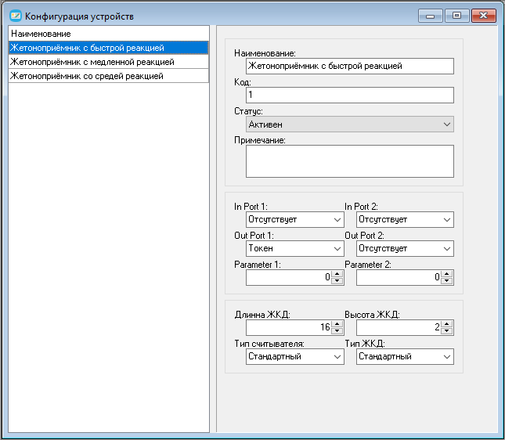Increase Высота ЖКД with the up arrow
Viewport: 505px width, 440px height.
[x=447, y=324]
